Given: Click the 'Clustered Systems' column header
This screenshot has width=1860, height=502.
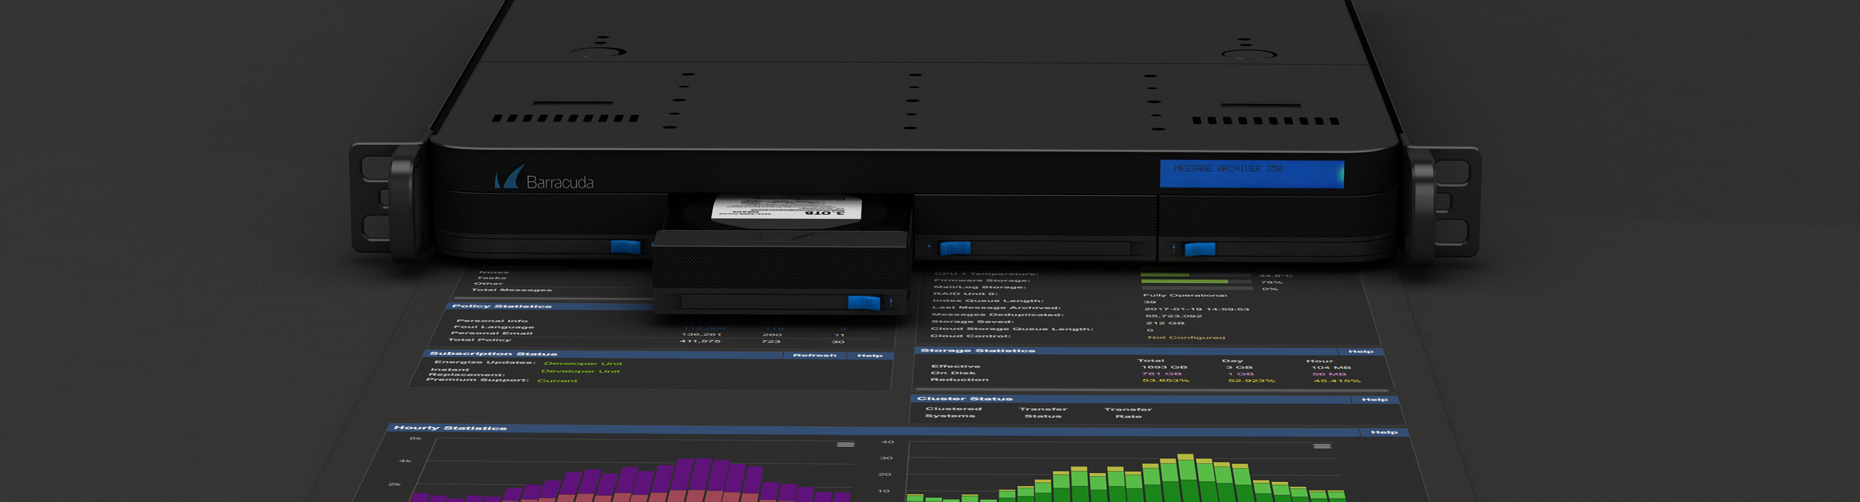Looking at the screenshot, I should tap(952, 412).
